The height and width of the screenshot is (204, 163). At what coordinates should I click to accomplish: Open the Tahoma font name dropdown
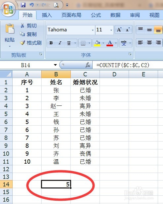93,30
